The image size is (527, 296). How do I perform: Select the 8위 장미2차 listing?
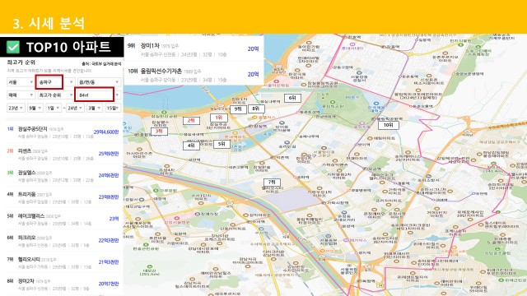[63, 284]
